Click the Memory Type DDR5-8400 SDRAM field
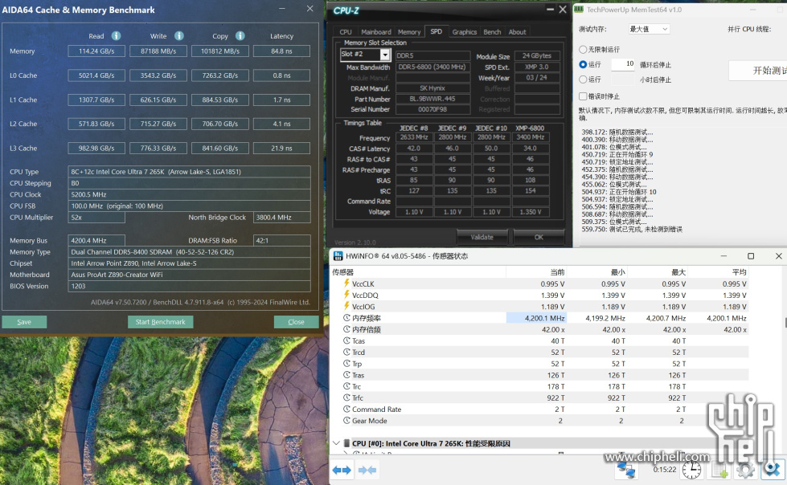Image resolution: width=787 pixels, height=485 pixels. [x=189, y=252]
